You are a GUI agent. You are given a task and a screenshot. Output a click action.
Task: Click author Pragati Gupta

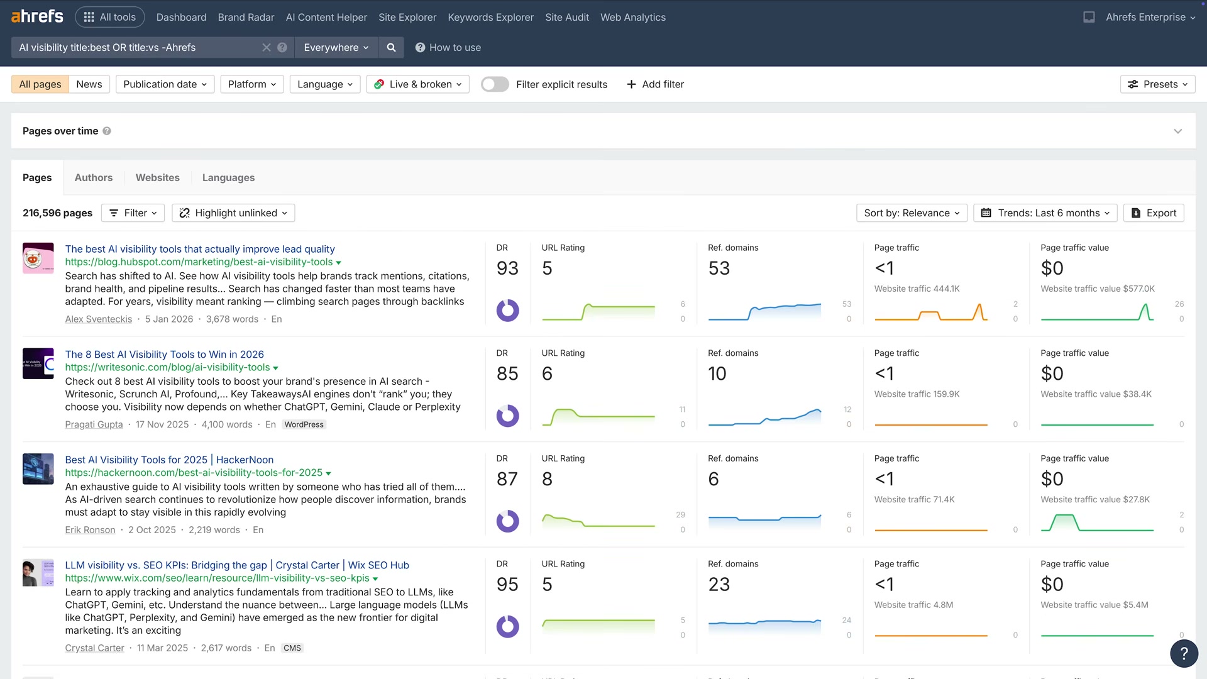coord(94,425)
